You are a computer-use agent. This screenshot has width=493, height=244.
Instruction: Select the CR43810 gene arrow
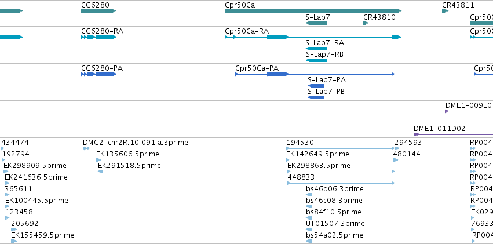[366, 23]
